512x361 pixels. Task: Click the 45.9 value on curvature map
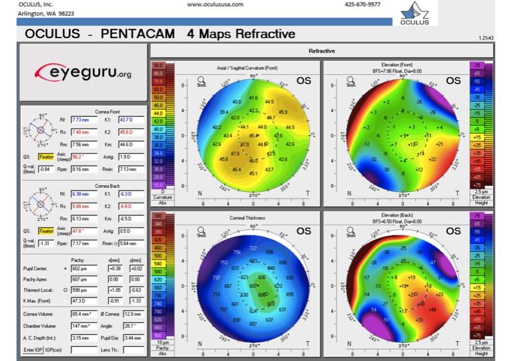(x=283, y=112)
